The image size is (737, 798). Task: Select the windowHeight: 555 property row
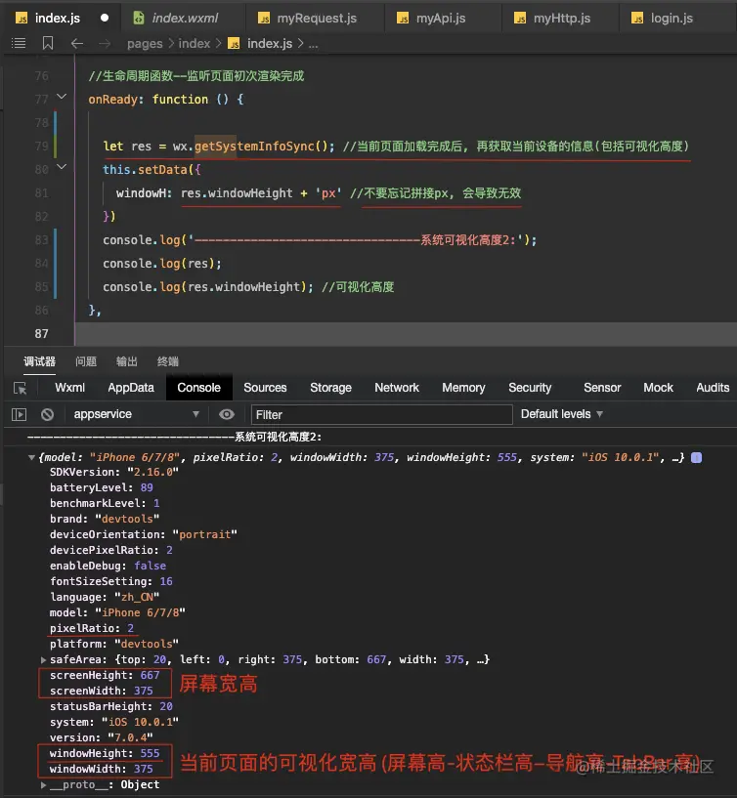(105, 753)
